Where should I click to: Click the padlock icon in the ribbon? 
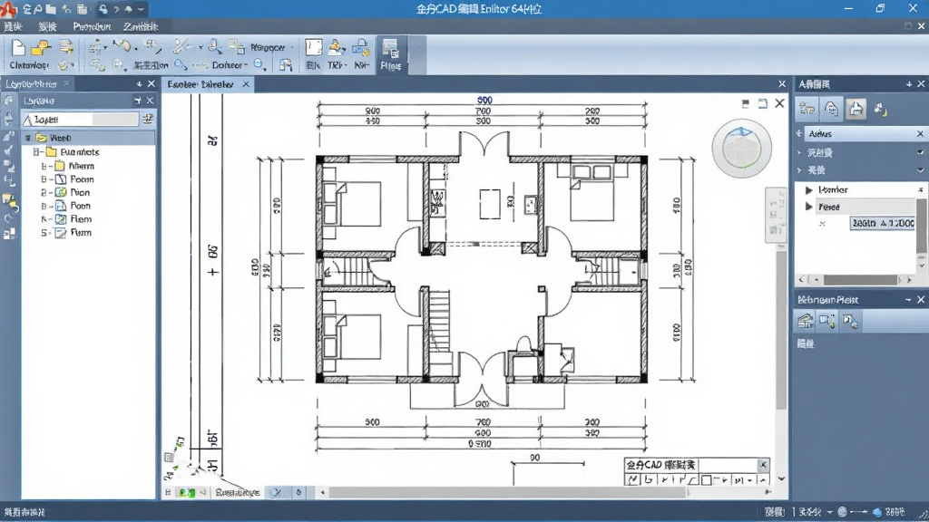[361, 47]
